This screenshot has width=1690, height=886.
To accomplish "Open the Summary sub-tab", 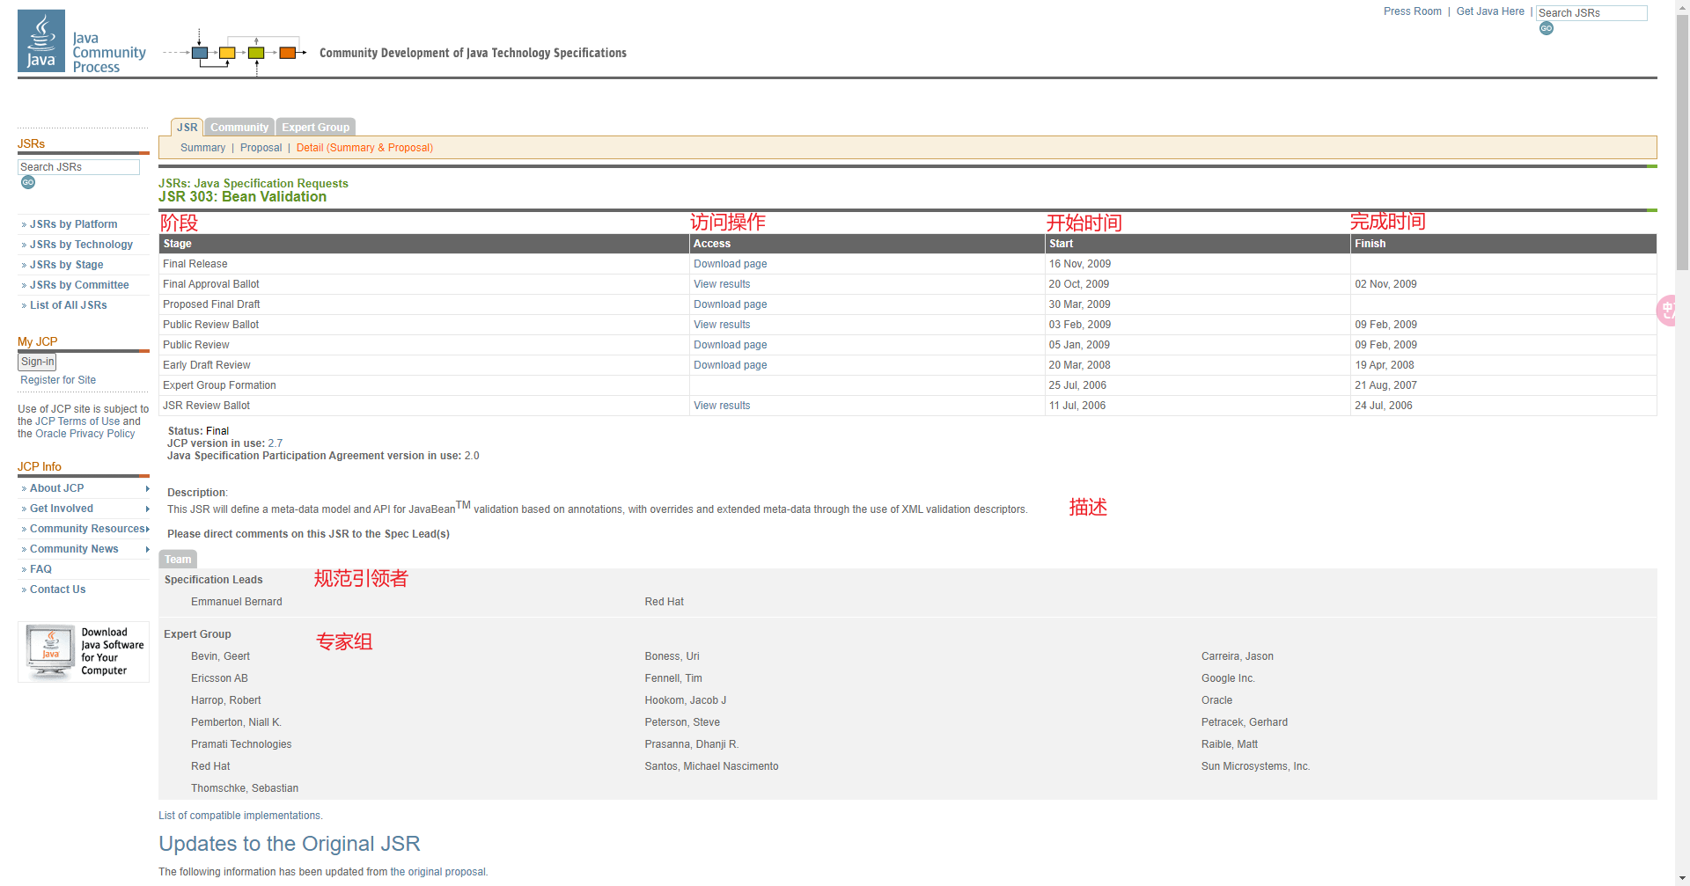I will [x=202, y=148].
